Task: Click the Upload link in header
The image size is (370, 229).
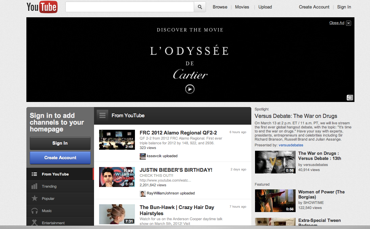Action: [x=265, y=7]
